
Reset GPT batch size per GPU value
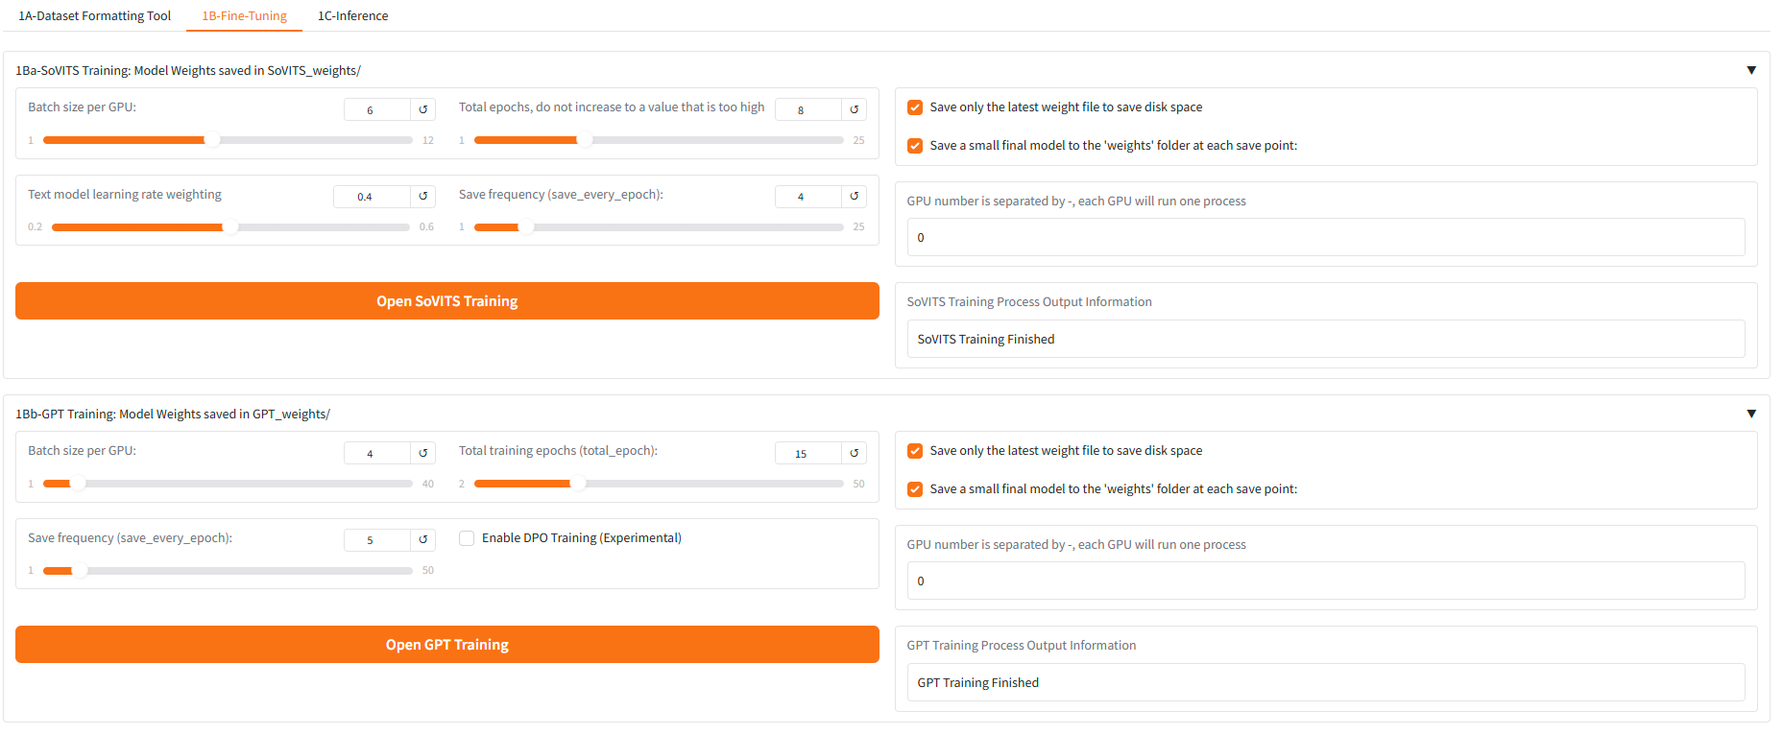point(423,453)
